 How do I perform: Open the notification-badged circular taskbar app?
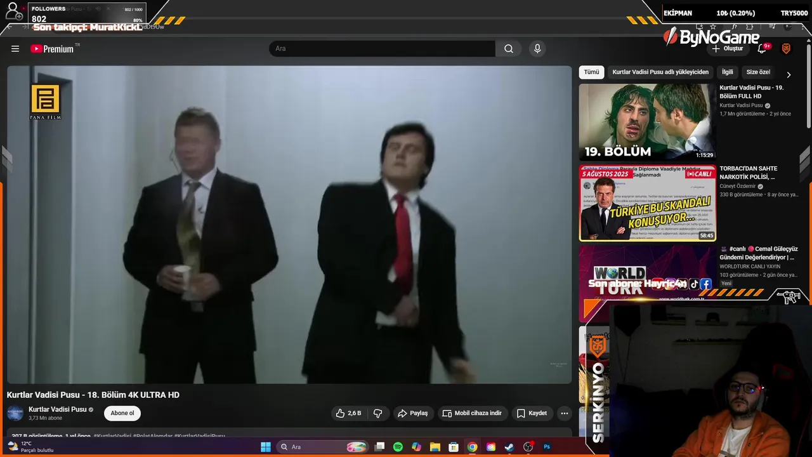(x=528, y=447)
